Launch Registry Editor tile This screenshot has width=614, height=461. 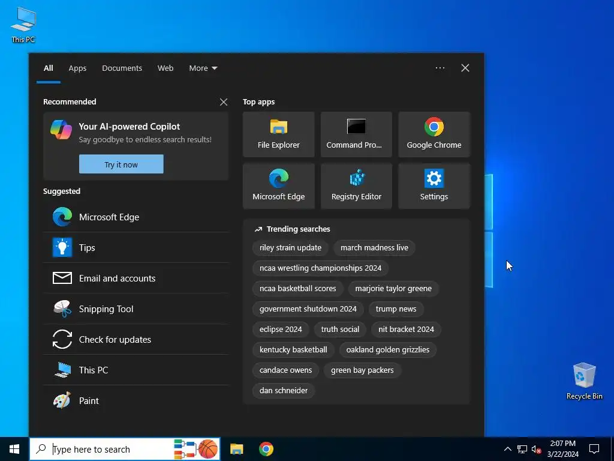pos(356,186)
